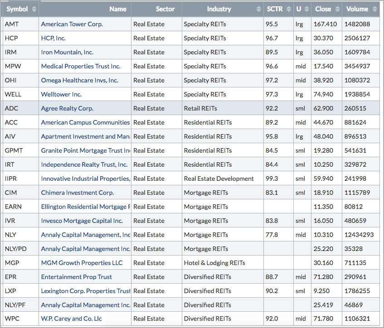This screenshot has height=328, width=384.
Task: Sort the table by Name column header
Action: (118, 9)
